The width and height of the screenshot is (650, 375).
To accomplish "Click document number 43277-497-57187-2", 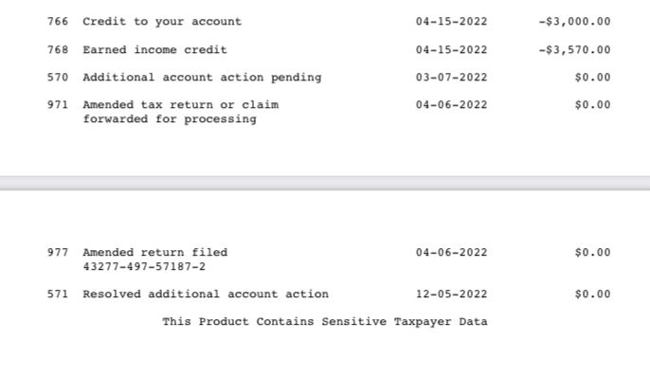I will pos(144,266).
